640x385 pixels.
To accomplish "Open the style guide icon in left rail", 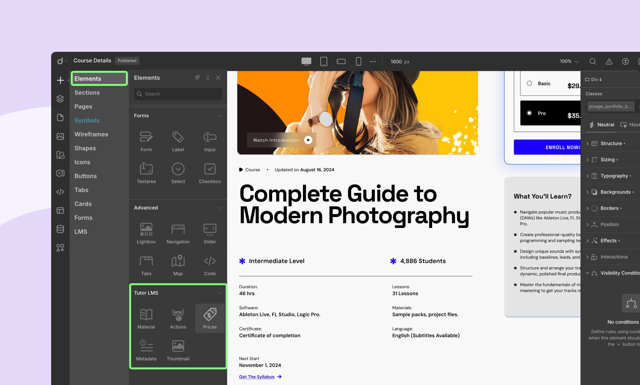I will [x=60, y=155].
